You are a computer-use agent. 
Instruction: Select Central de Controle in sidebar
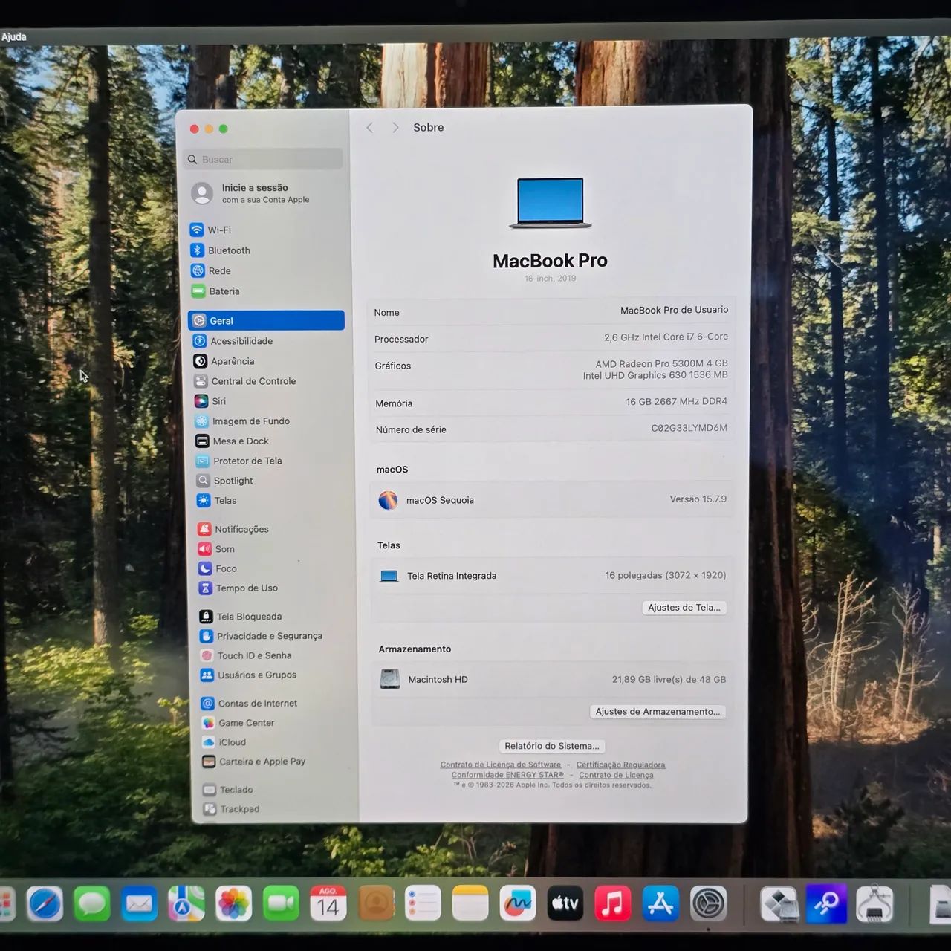pyautogui.click(x=245, y=381)
